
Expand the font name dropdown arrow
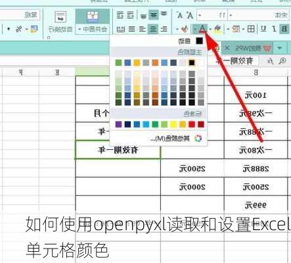tap(231, 15)
